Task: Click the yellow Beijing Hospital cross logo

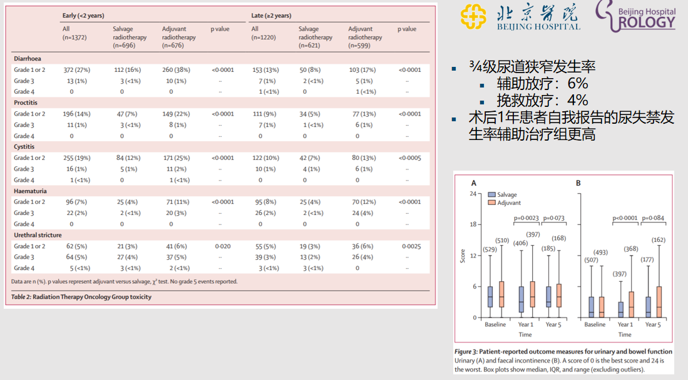Action: tap(473, 17)
